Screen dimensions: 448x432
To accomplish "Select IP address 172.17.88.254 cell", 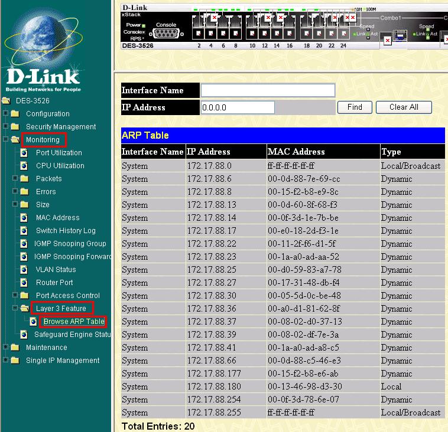I will coord(226,400).
